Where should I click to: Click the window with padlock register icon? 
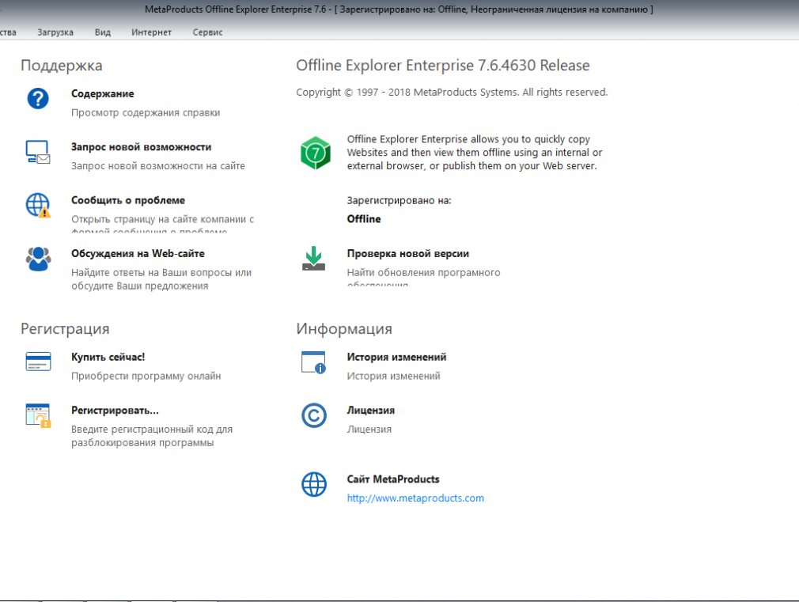pyautogui.click(x=38, y=415)
